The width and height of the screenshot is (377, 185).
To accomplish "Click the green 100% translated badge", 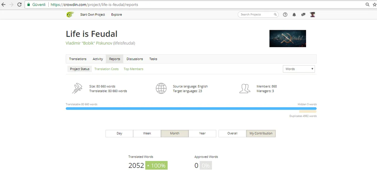I will (156, 166).
